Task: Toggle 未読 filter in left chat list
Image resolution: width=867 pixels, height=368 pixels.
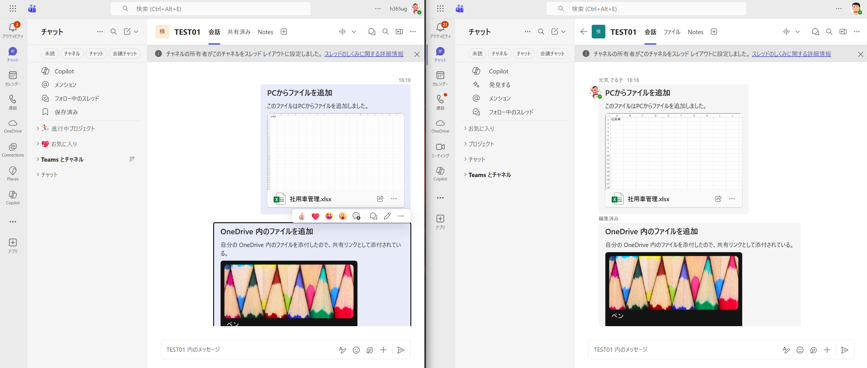Action: click(50, 54)
